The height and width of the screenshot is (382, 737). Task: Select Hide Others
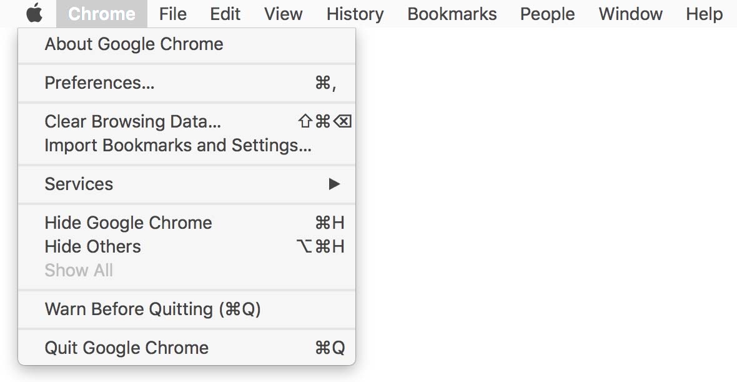point(92,246)
